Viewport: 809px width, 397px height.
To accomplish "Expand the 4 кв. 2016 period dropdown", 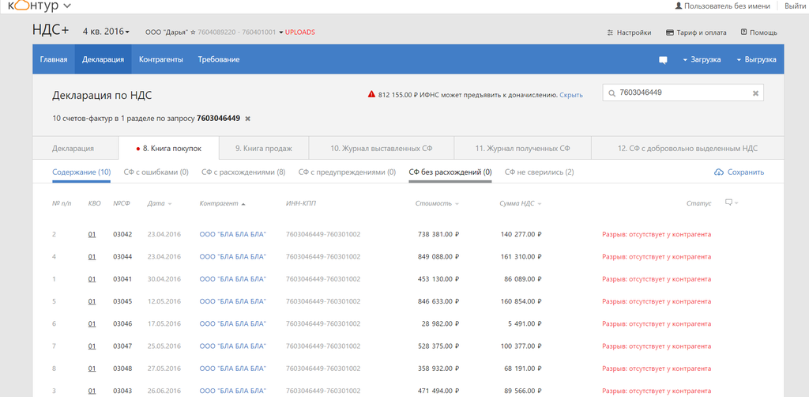I will coord(106,32).
